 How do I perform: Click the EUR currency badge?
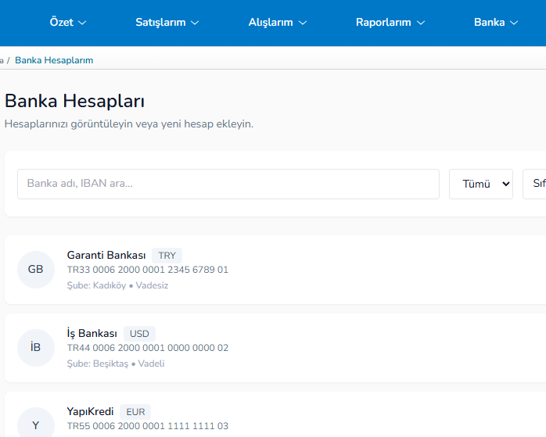135,412
